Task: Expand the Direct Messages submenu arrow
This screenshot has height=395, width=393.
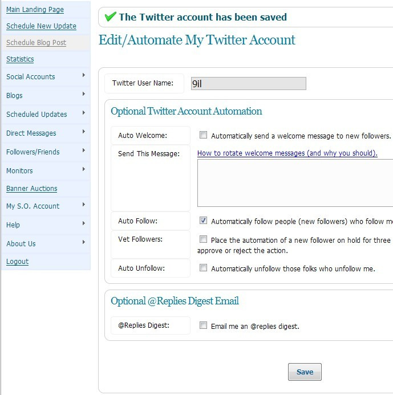Action: tap(84, 132)
